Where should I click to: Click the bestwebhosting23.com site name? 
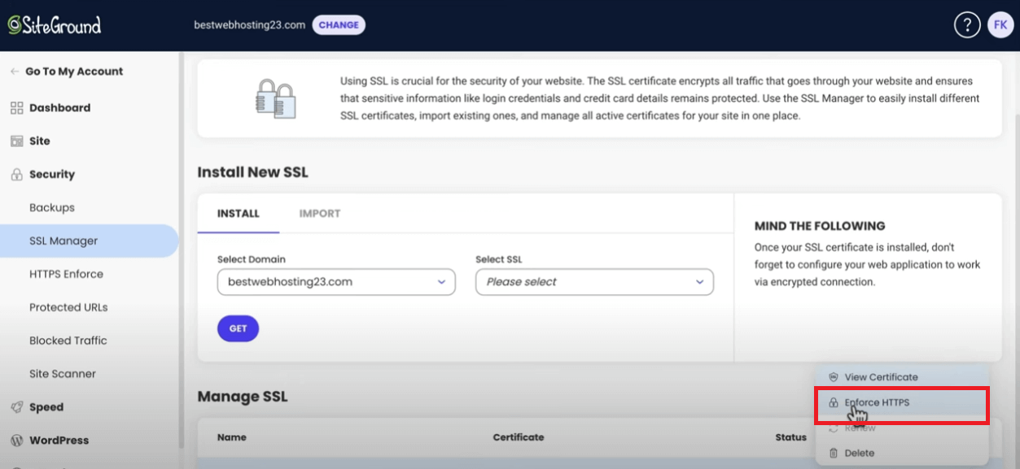(x=250, y=25)
